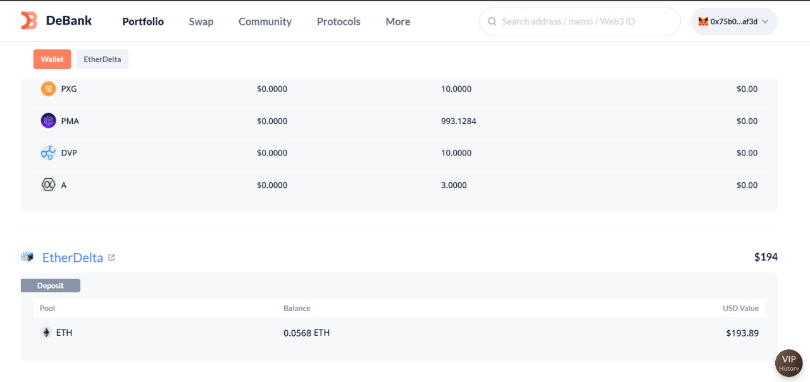Click the DeBank wordmark text

[x=69, y=21]
